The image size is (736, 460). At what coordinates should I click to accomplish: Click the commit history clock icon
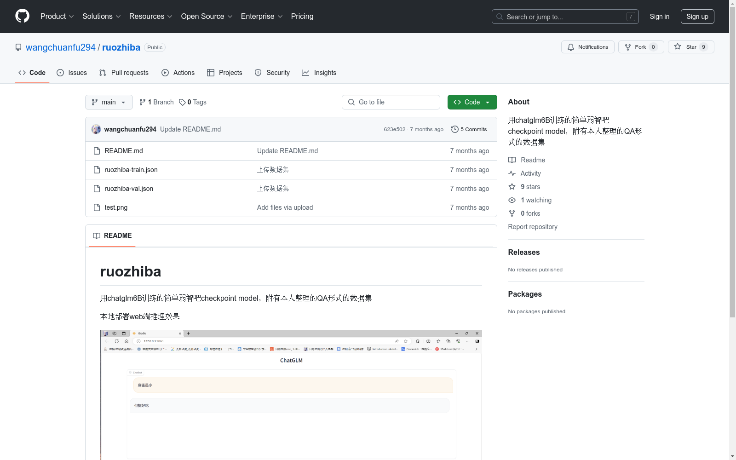(454, 129)
